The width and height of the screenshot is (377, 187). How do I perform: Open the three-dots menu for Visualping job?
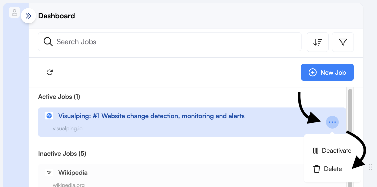332,122
